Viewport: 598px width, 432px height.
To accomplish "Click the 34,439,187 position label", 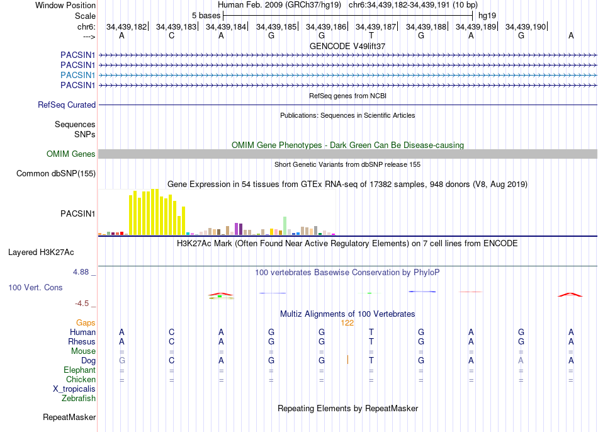I will [376, 26].
